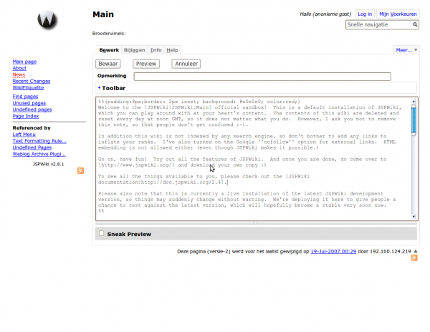Image resolution: width=430 pixels, height=332 pixels.
Task: Open the Undefined Pages referenced-by link
Action: [x=32, y=147]
